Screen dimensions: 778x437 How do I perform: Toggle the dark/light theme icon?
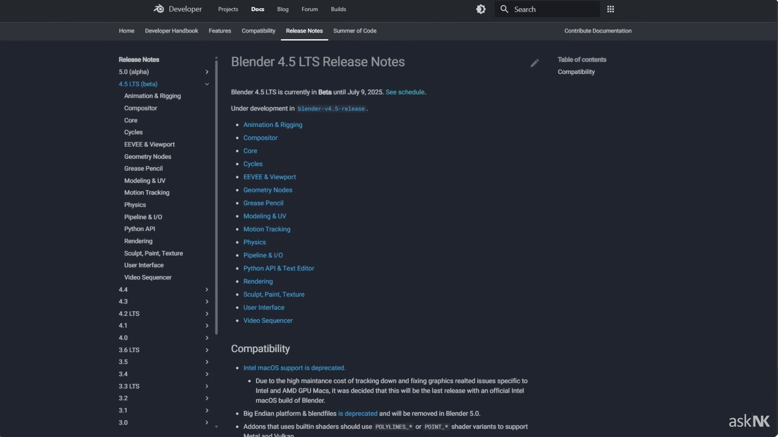481,9
